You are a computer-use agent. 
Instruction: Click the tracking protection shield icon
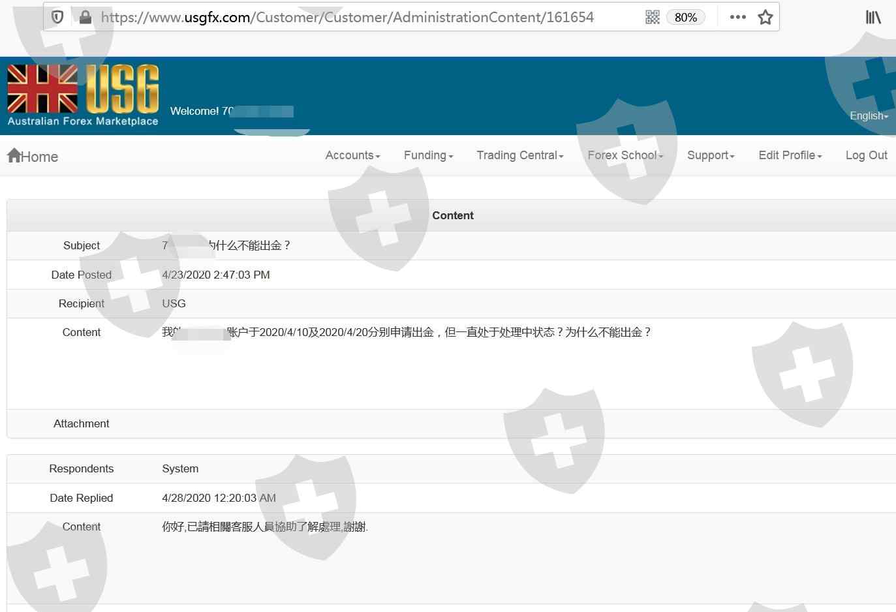point(57,17)
